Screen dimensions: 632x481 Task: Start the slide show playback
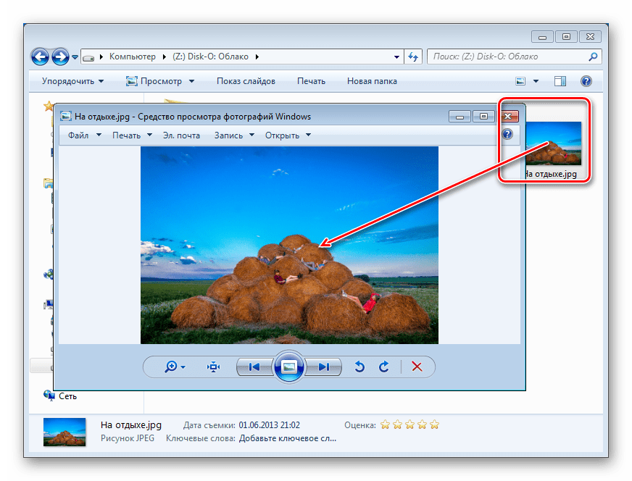[289, 367]
